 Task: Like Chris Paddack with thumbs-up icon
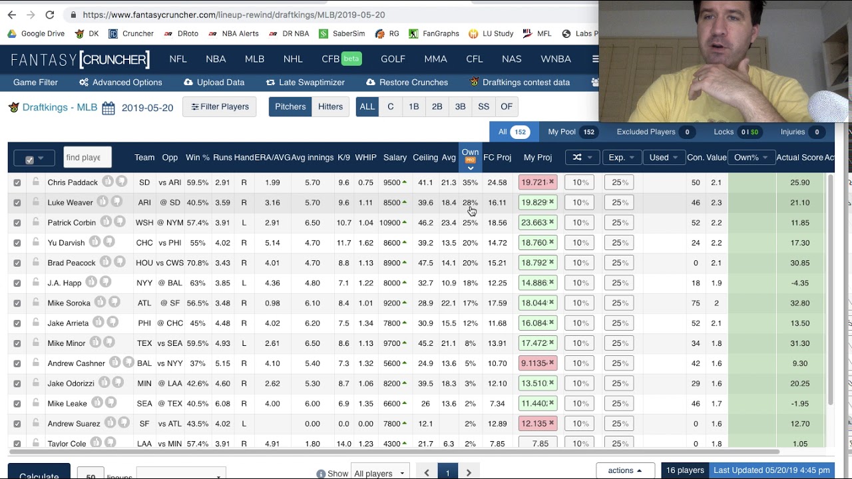[x=108, y=182]
